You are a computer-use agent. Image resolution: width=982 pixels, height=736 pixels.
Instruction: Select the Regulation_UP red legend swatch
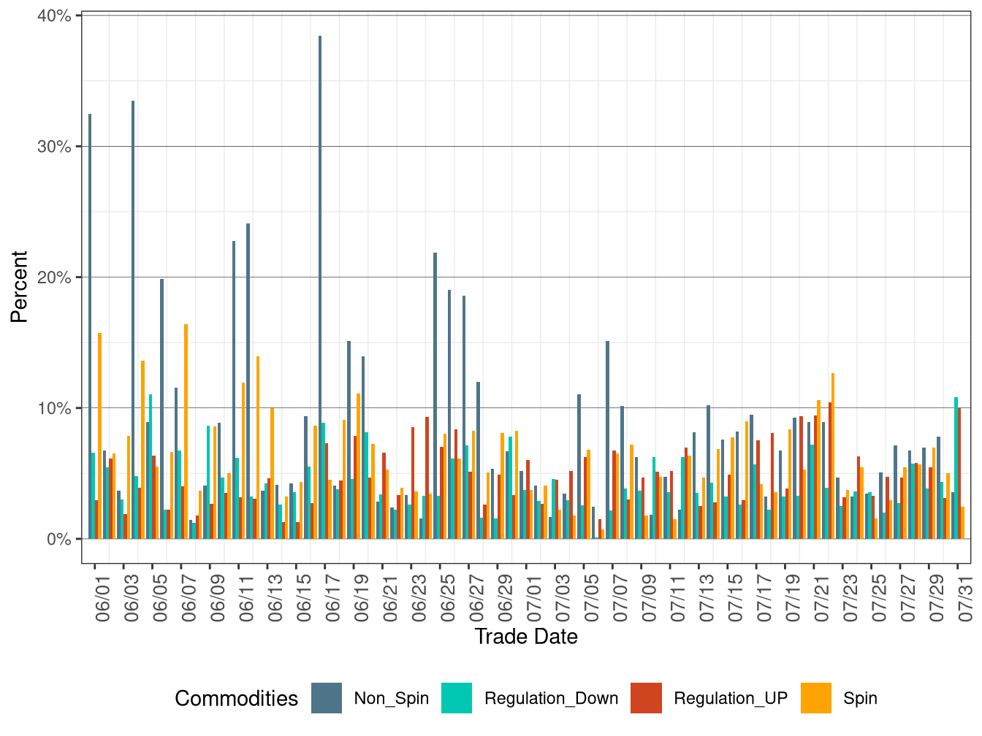(646, 698)
